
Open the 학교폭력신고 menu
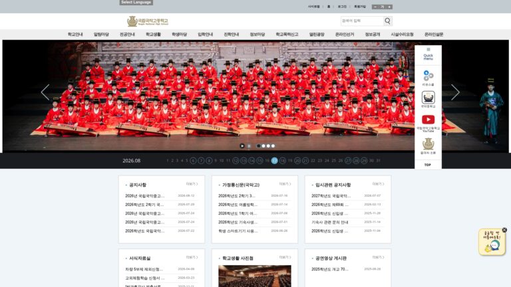pyautogui.click(x=287, y=34)
